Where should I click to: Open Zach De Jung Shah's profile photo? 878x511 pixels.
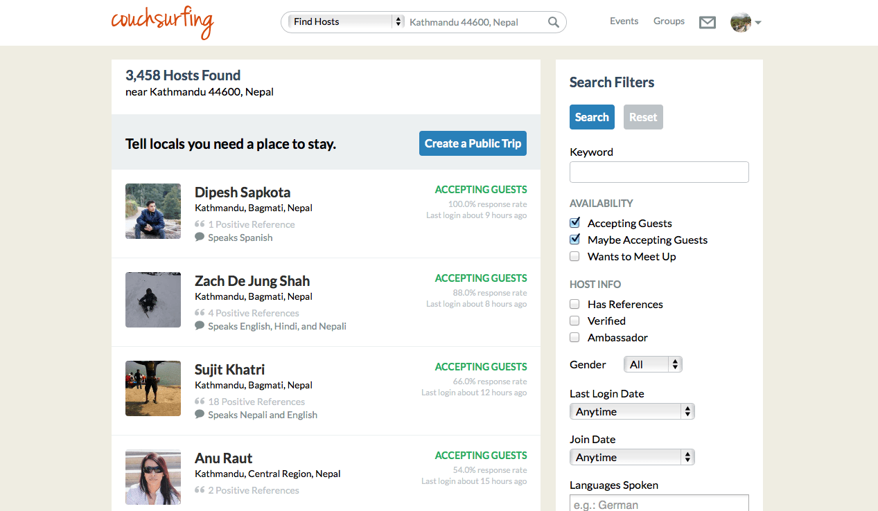[x=153, y=300]
